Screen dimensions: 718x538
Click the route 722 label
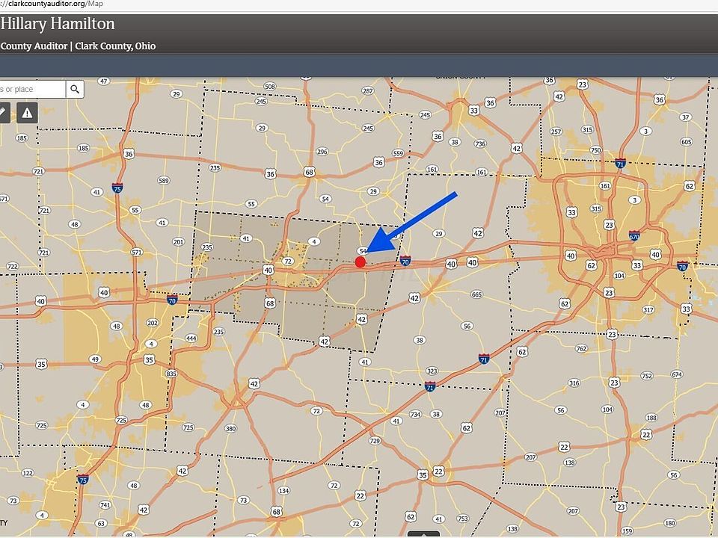click(13, 266)
